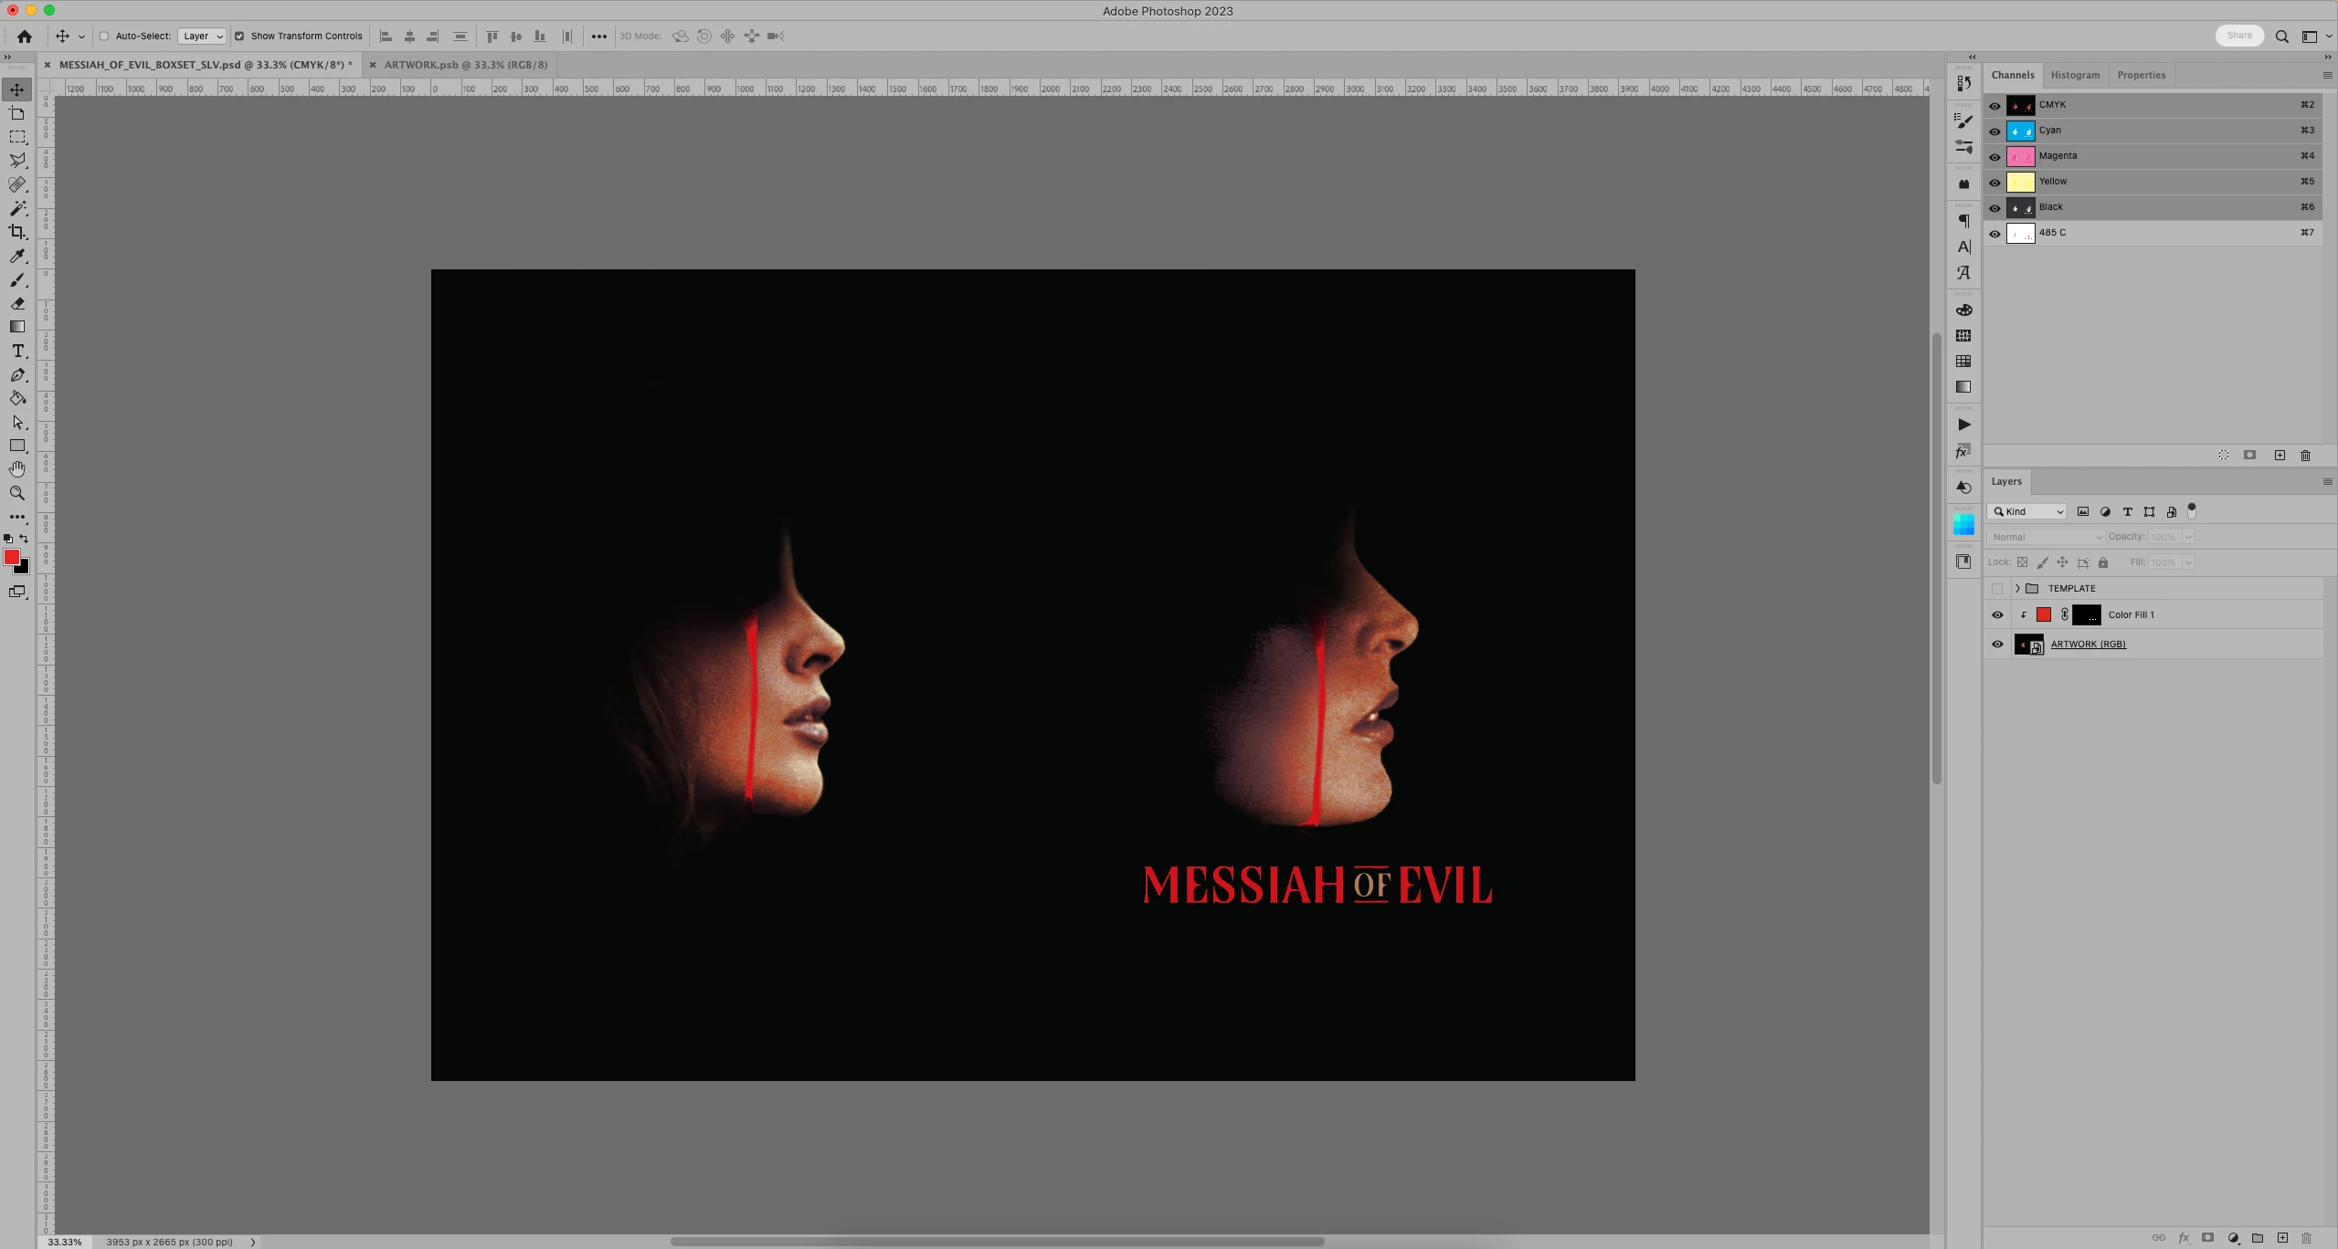The width and height of the screenshot is (2338, 1249).
Task: Select the Eyedropper tool
Action: [17, 257]
